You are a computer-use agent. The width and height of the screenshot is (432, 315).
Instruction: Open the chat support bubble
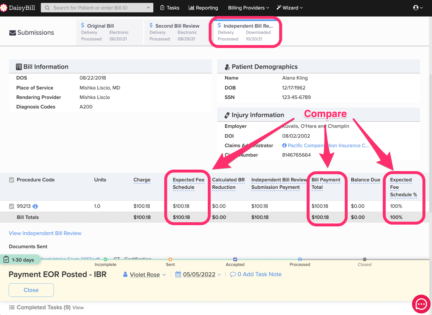click(421, 304)
